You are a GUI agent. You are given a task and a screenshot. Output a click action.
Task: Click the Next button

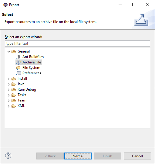click(78, 156)
